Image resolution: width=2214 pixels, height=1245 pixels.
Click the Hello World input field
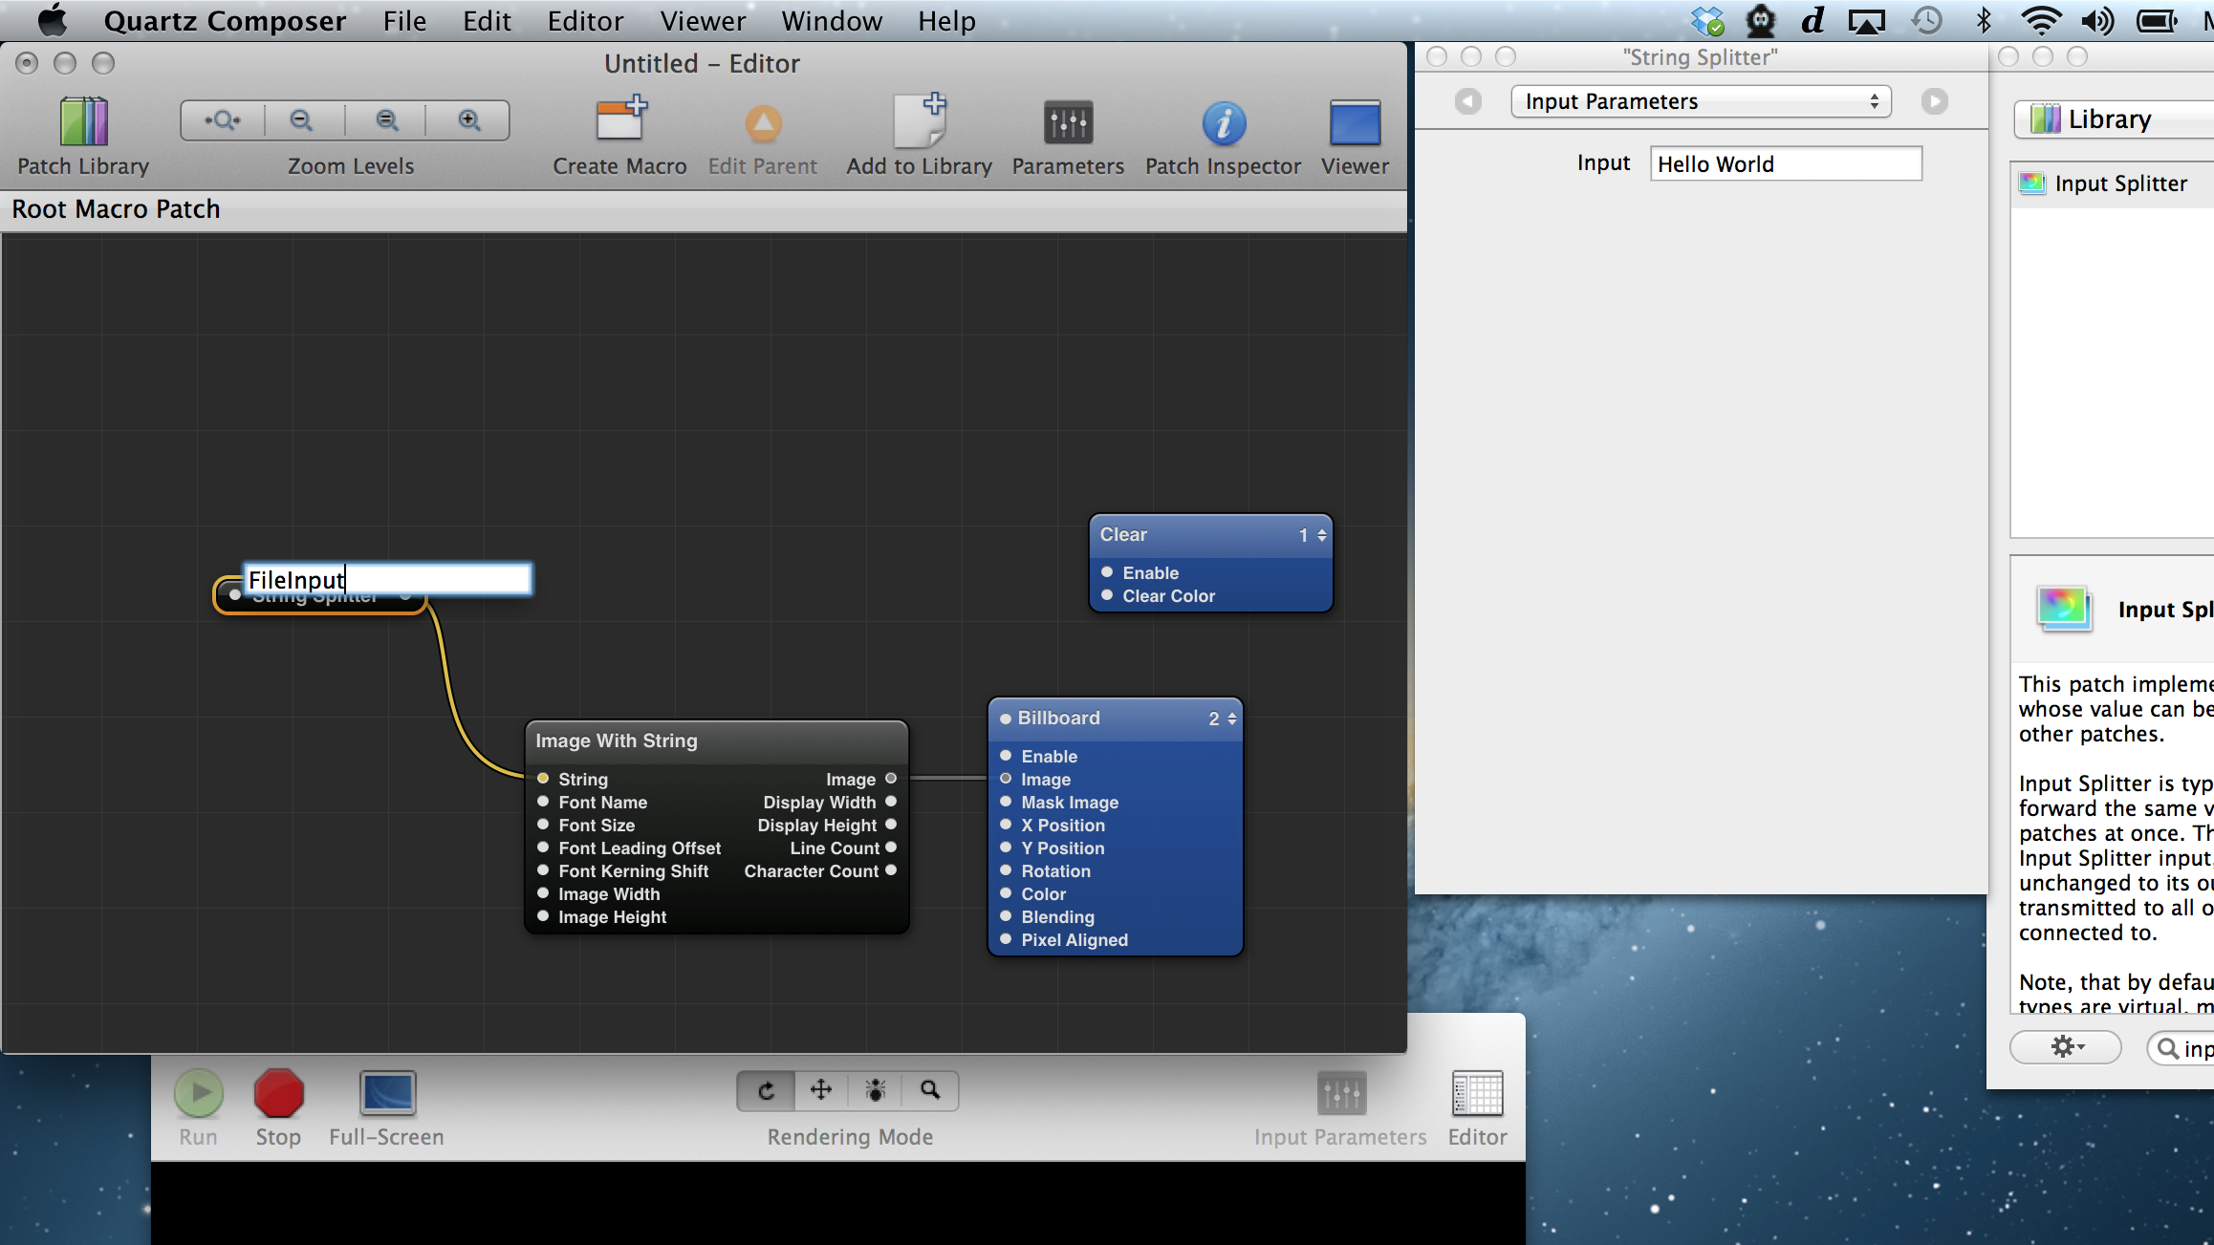click(1786, 163)
